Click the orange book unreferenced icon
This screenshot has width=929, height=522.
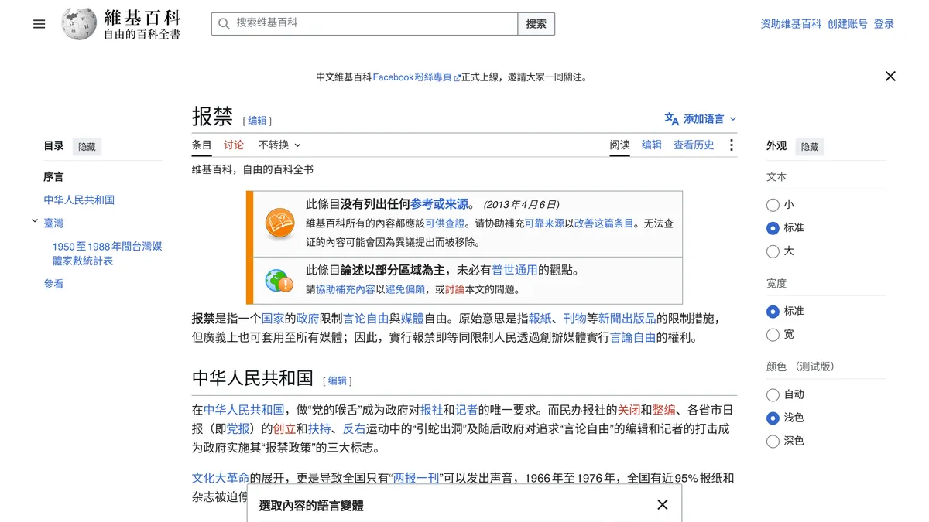tap(279, 223)
